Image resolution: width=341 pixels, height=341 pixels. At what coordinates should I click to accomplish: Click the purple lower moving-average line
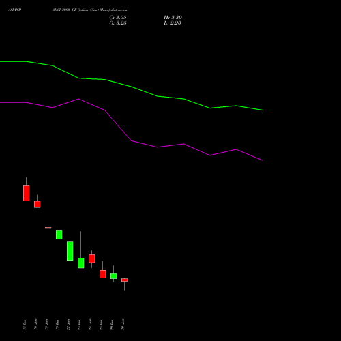click(x=131, y=140)
